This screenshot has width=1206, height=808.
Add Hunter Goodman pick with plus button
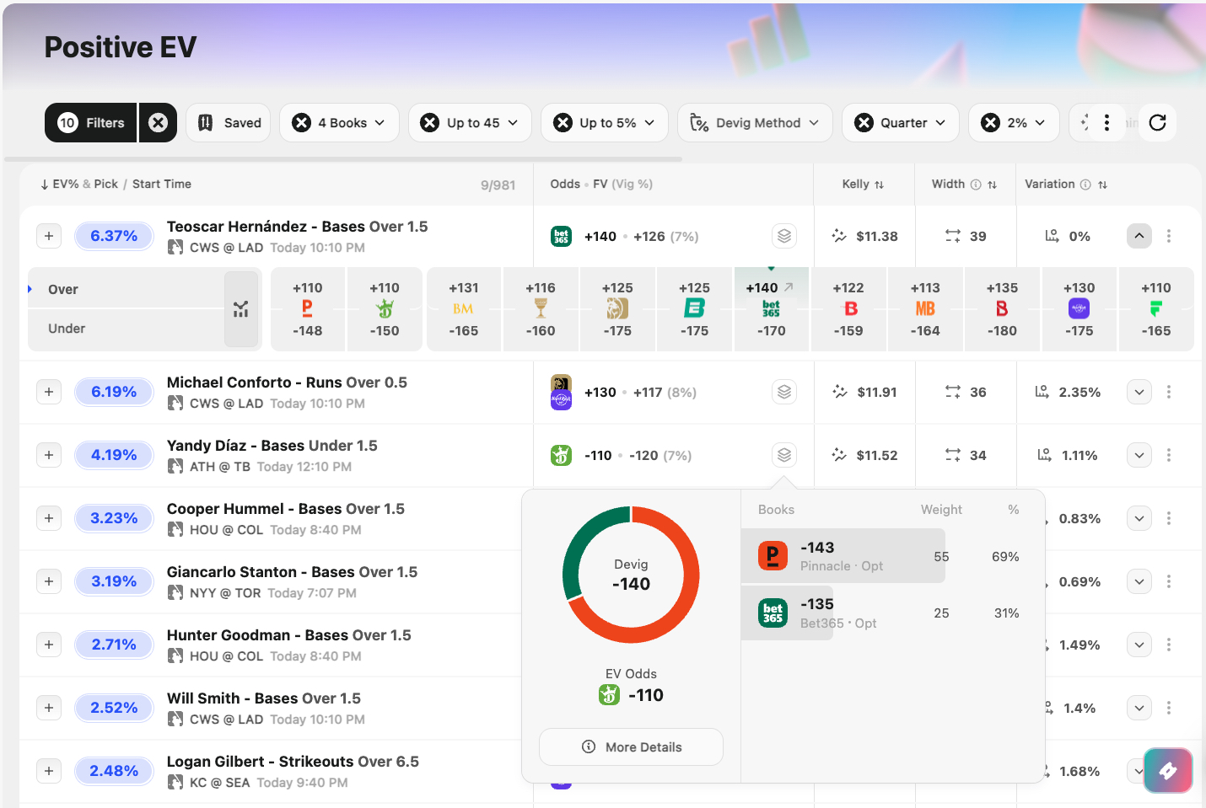(49, 645)
